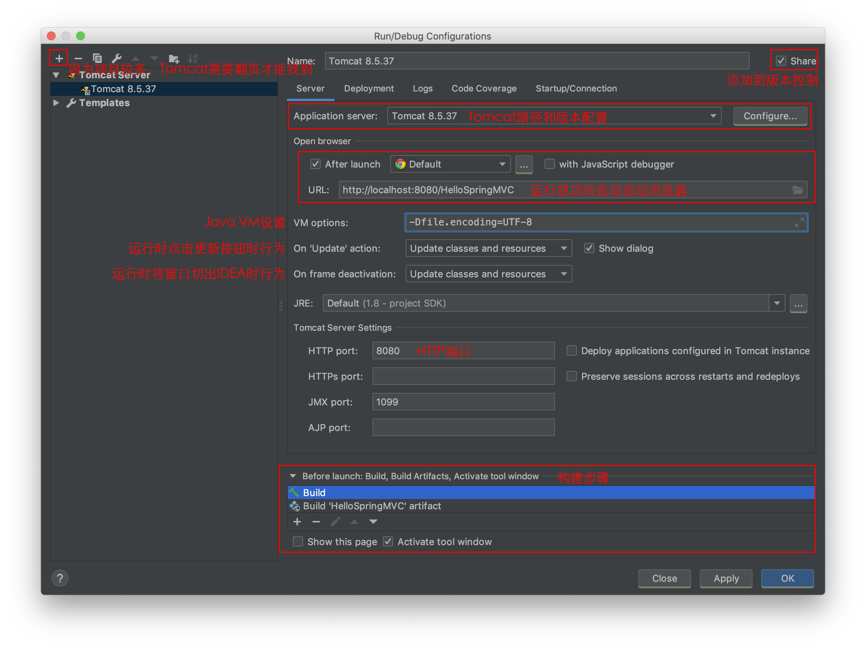
Task: Select the Build before launch task
Action: [x=551, y=492]
